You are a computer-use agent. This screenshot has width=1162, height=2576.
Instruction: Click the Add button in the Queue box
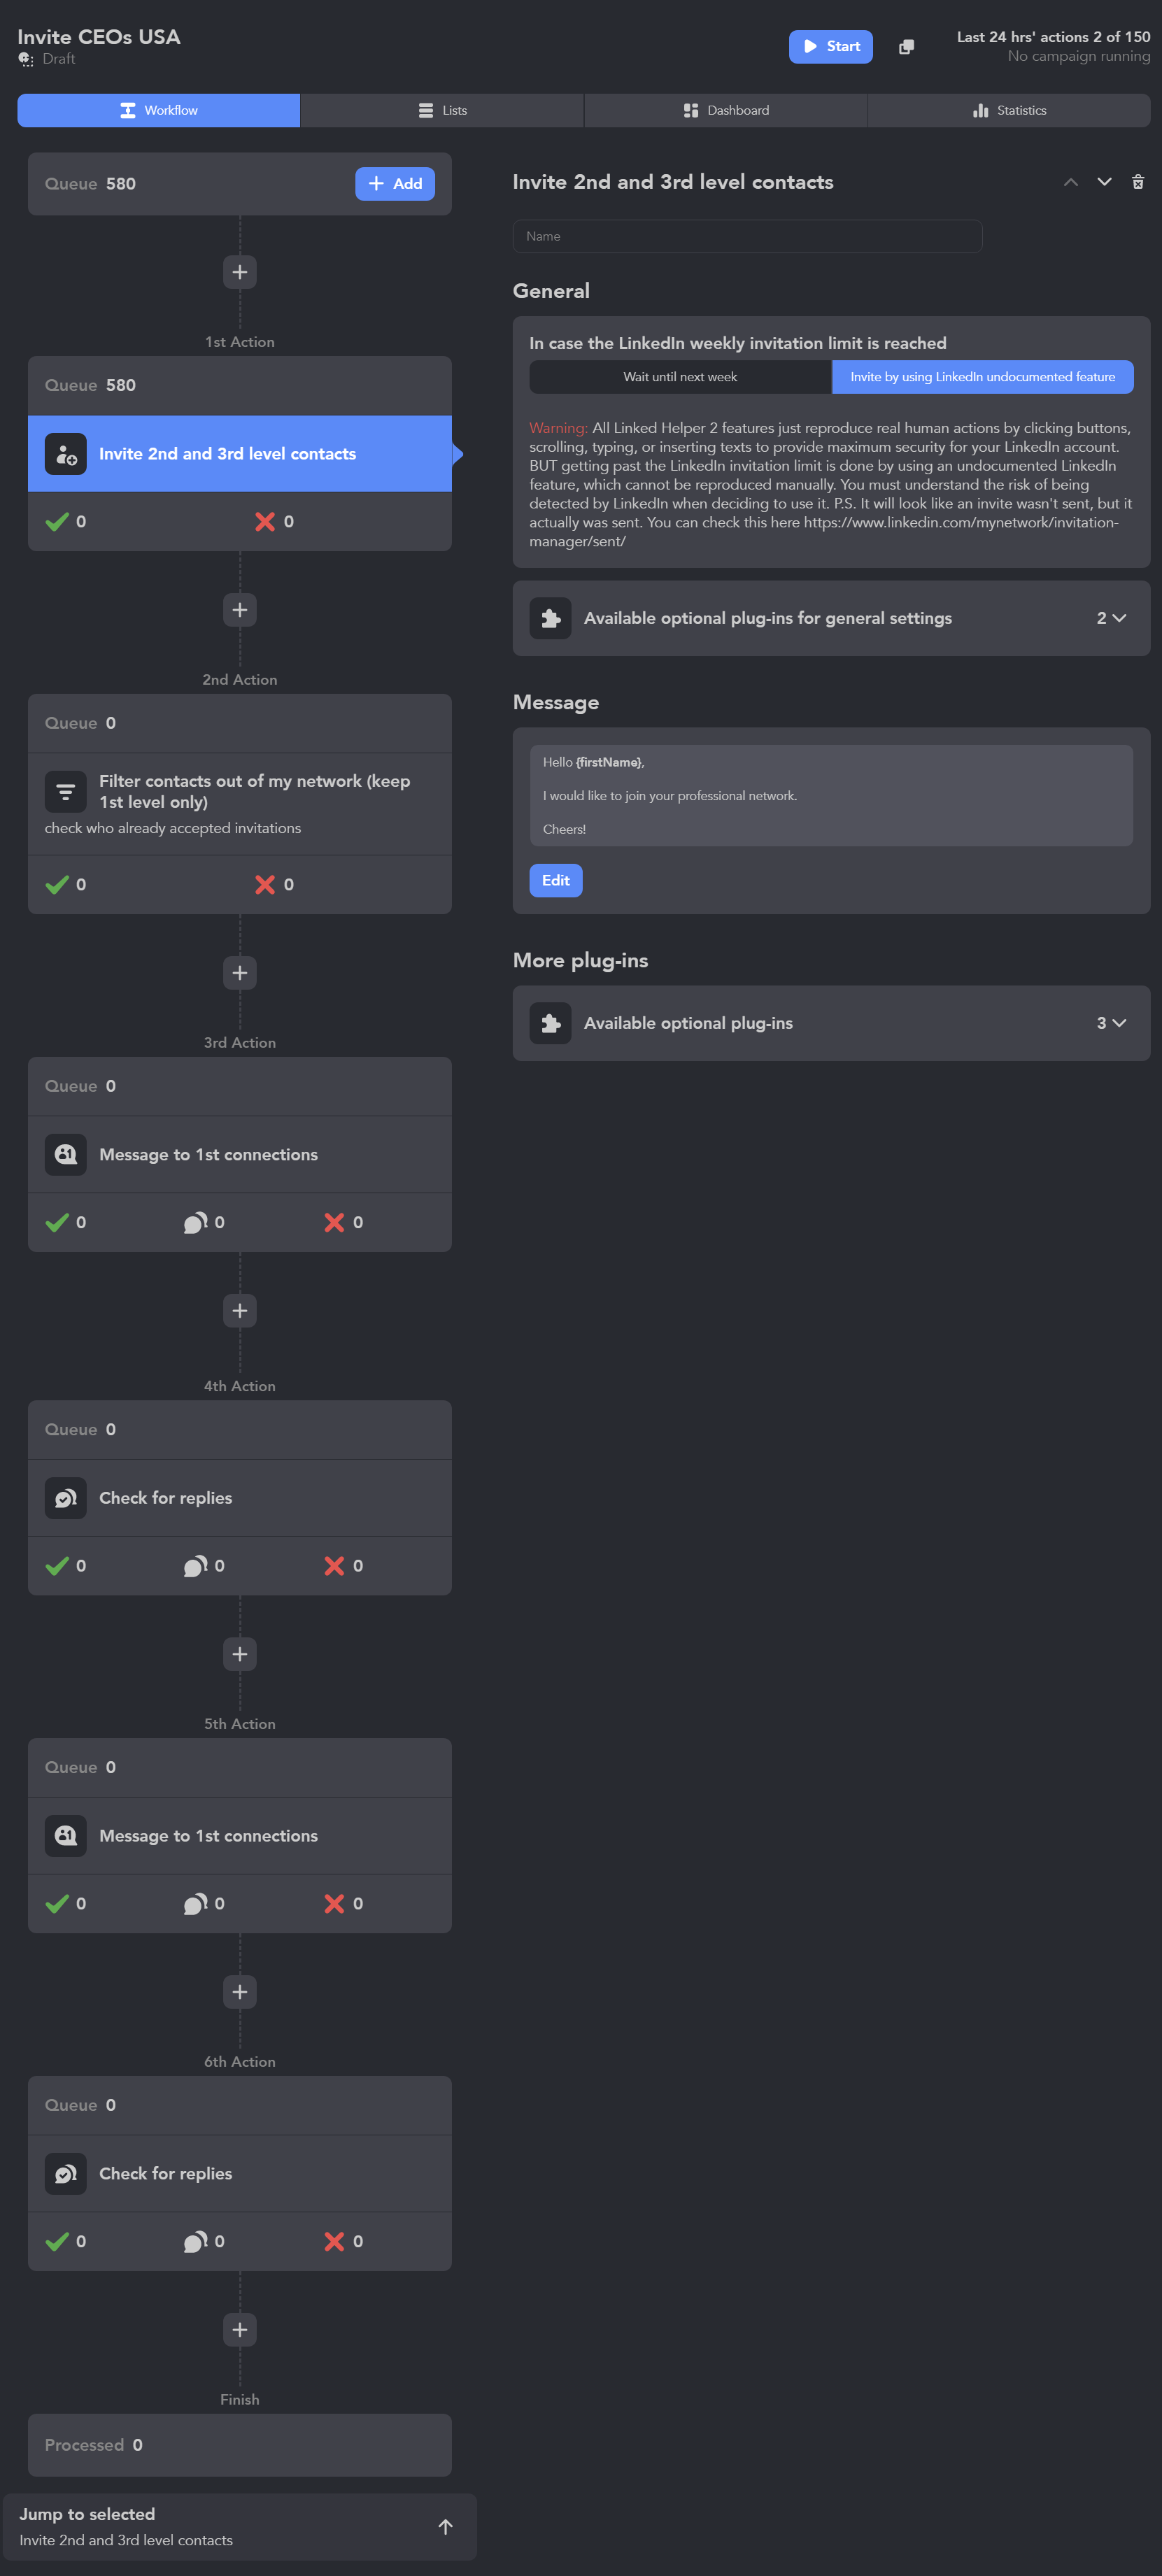(395, 184)
